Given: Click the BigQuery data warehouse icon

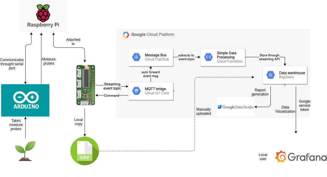Looking at the screenshot, I should coord(270,75).
